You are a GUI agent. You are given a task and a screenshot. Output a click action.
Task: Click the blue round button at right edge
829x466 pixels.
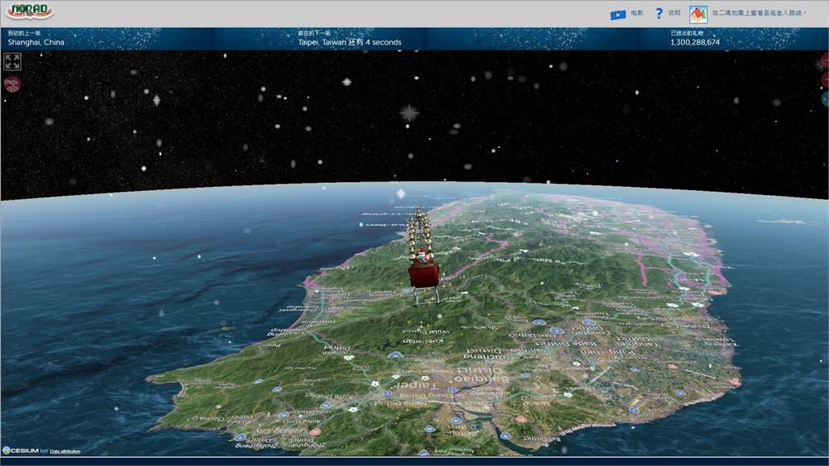[x=825, y=100]
